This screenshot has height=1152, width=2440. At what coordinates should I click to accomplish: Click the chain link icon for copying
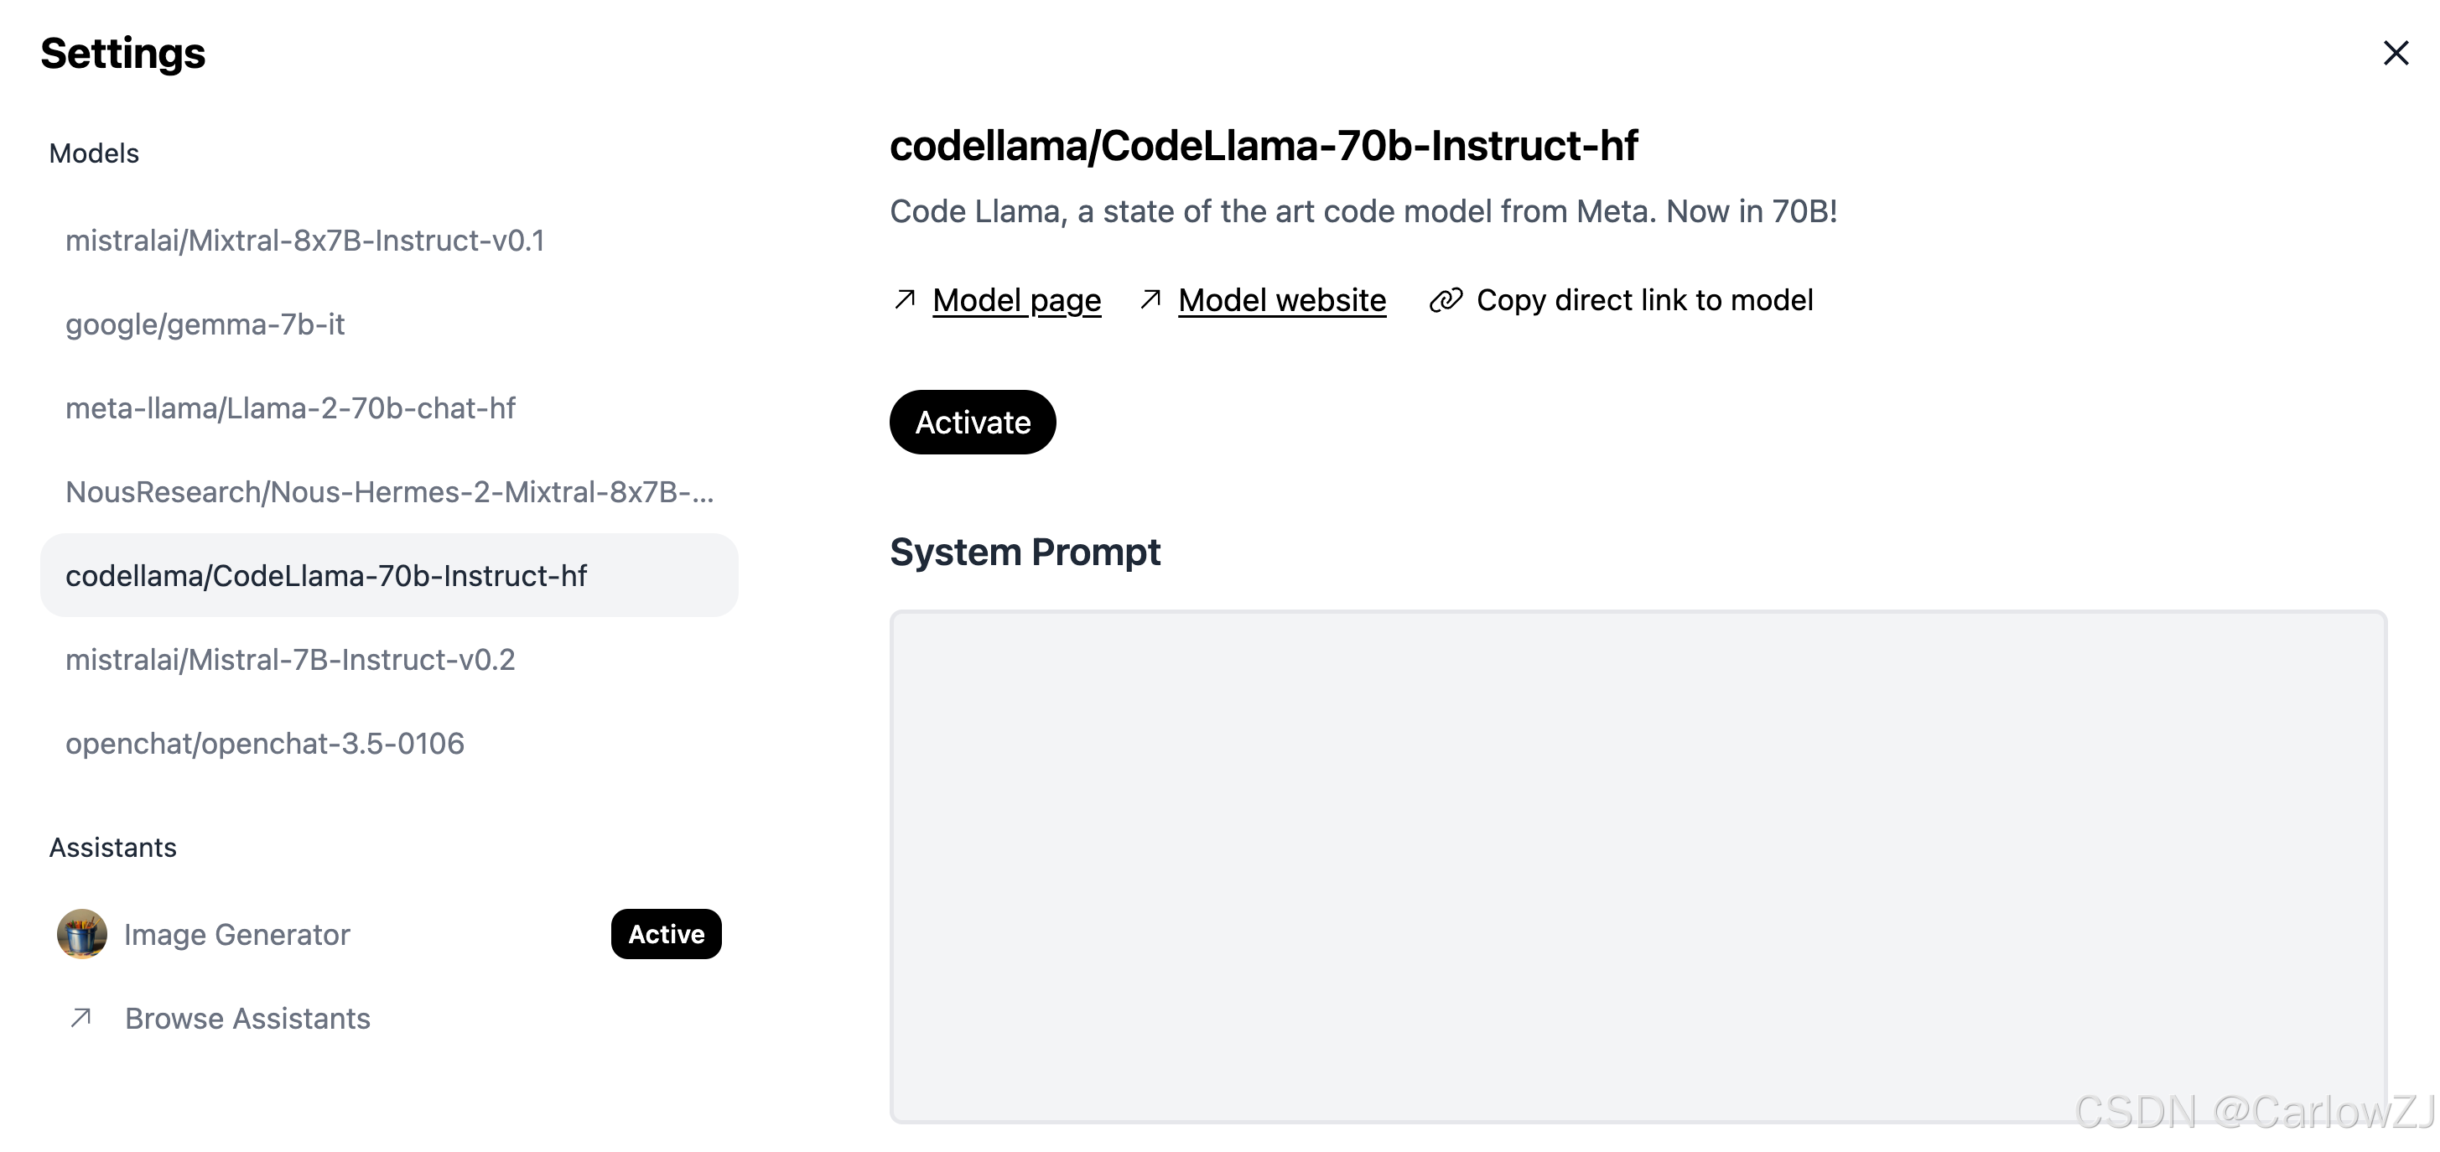(1446, 299)
